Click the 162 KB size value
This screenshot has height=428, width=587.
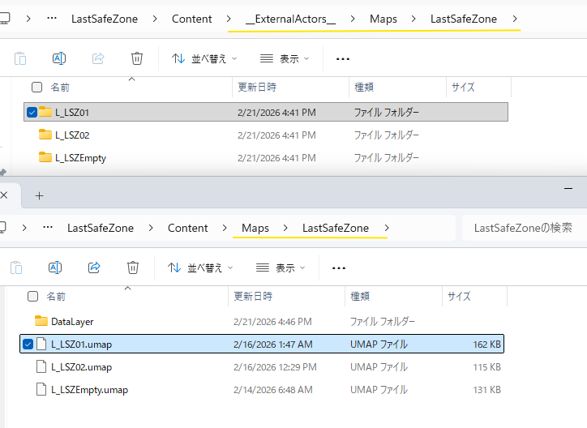click(486, 345)
